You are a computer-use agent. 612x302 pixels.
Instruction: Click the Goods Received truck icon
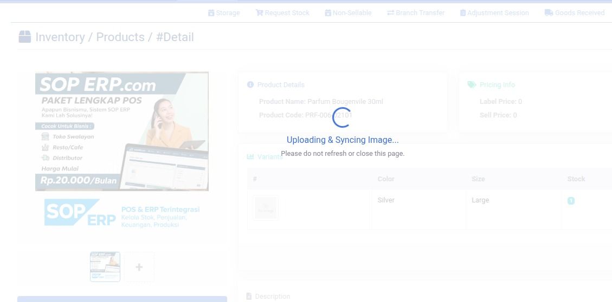point(549,13)
